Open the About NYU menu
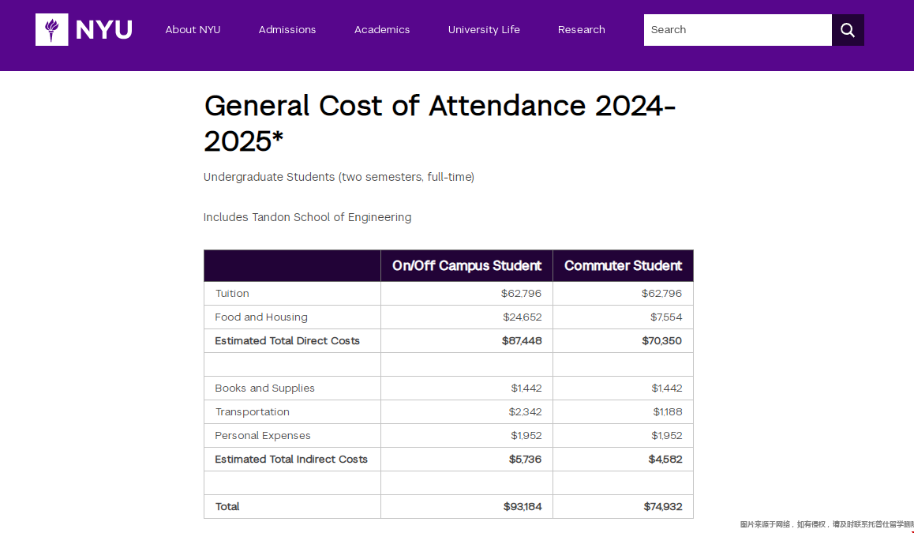This screenshot has height=533, width=914. click(x=193, y=30)
